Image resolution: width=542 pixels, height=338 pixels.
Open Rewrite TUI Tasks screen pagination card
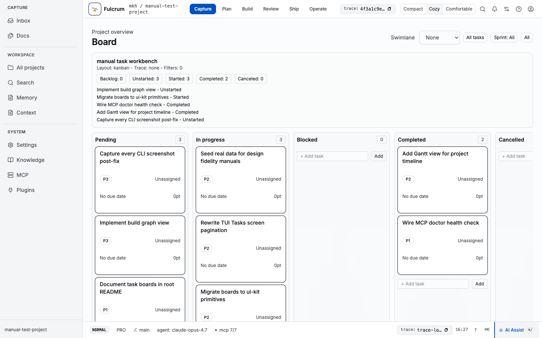tap(241, 249)
